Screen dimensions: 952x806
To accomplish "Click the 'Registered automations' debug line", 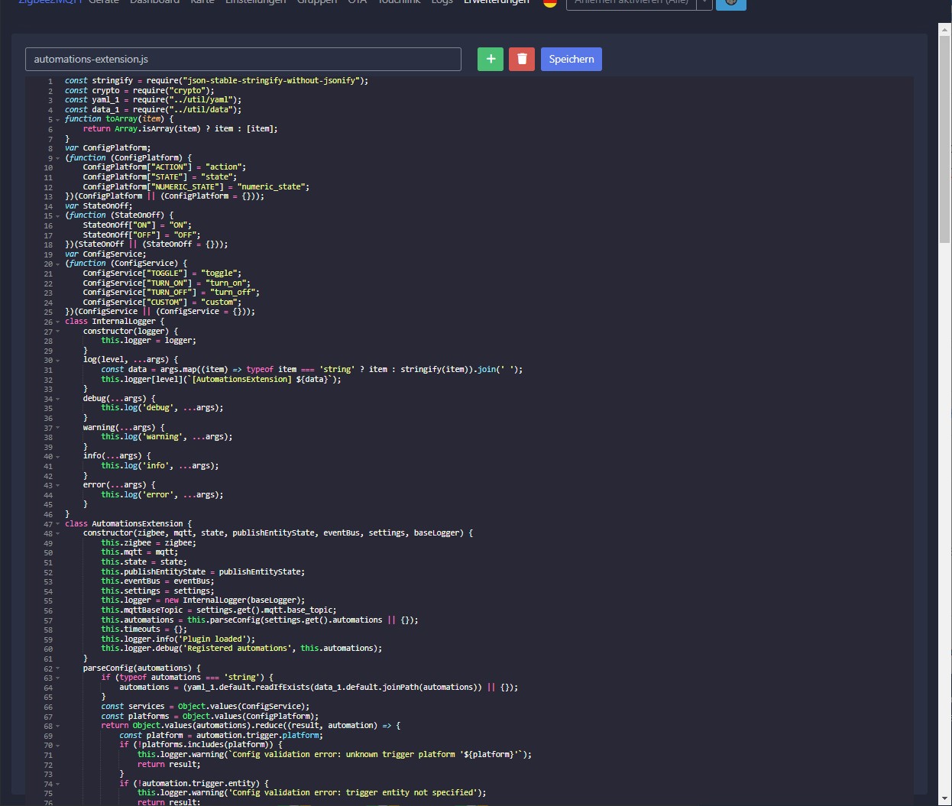I will click(x=241, y=649).
